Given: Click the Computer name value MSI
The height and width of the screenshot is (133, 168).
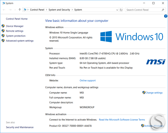Looking at the screenshot, I should [82, 93].
